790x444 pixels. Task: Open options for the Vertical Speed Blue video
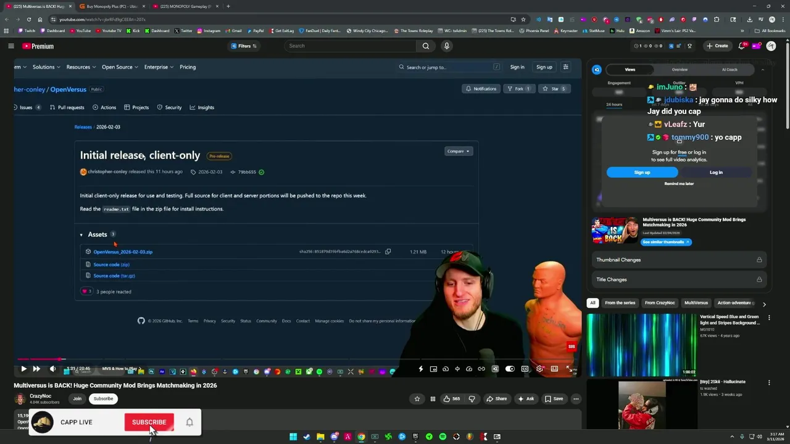769,318
